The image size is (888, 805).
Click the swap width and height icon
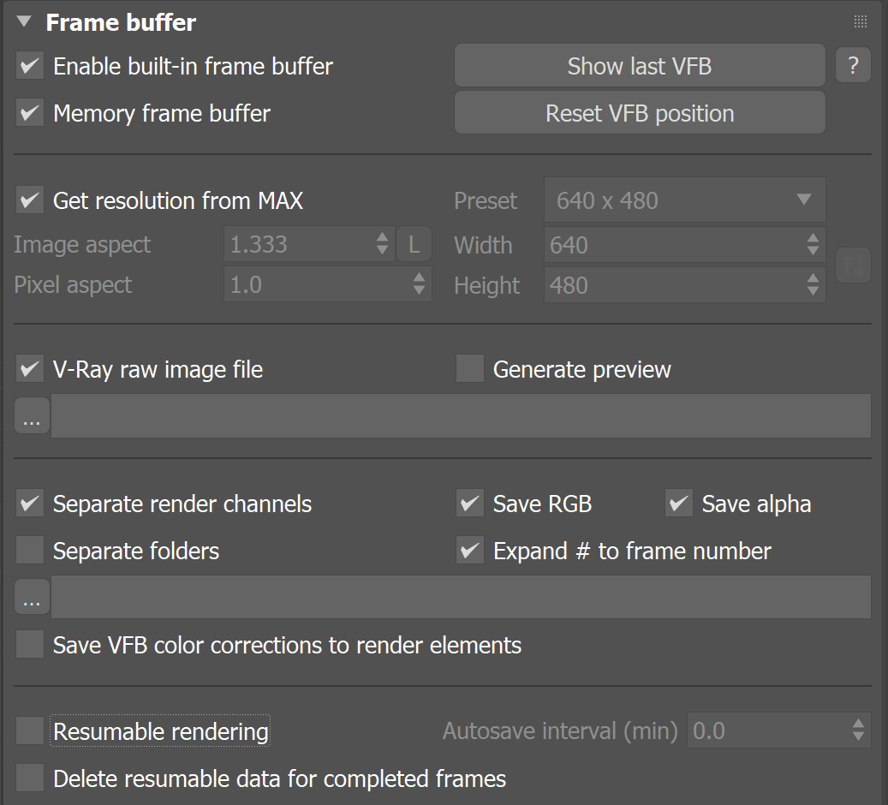tap(853, 265)
